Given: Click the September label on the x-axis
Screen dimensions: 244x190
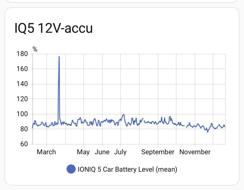Looking at the screenshot, I should (x=158, y=152).
